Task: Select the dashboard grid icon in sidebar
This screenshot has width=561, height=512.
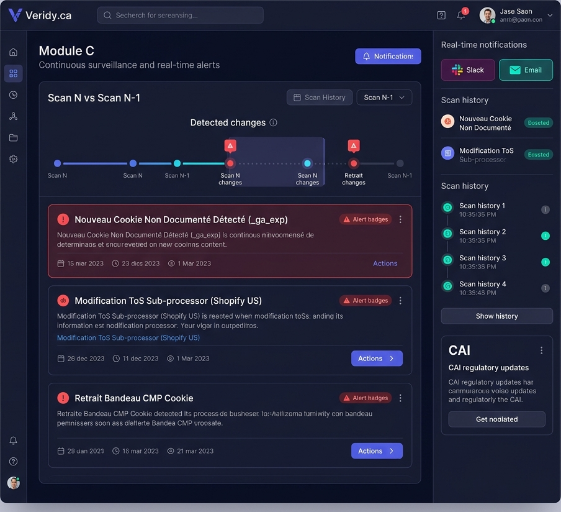Action: [13, 73]
